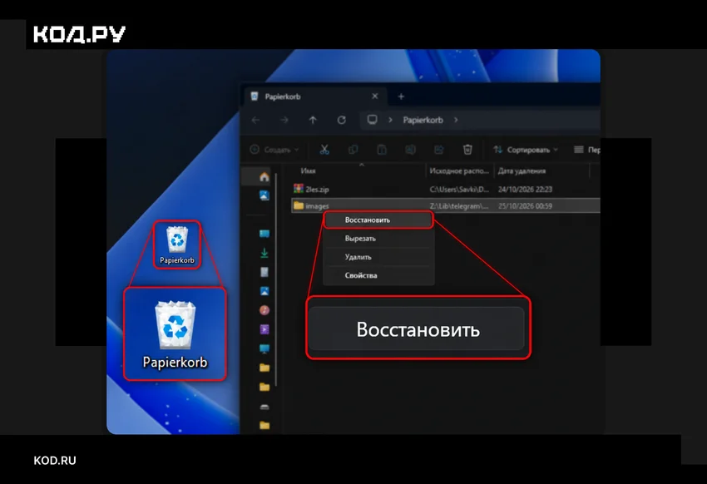The width and height of the screenshot is (707, 484).
Task: Click the sidebar vertical scrollbar
Action: click(275, 279)
